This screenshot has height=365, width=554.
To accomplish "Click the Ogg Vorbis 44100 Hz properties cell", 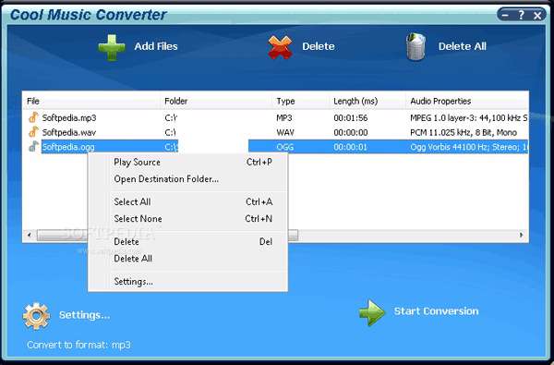I will (x=469, y=147).
